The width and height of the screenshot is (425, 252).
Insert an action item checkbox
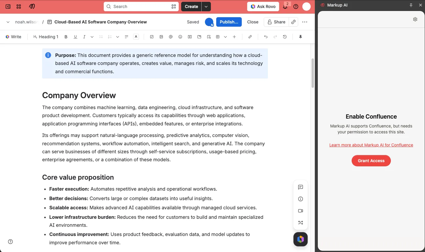pos(152,37)
